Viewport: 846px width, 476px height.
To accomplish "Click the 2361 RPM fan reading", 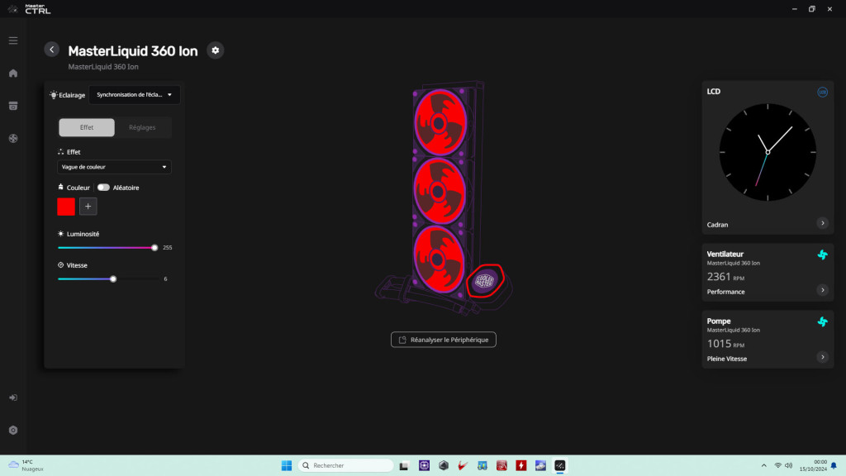I will 725,277.
